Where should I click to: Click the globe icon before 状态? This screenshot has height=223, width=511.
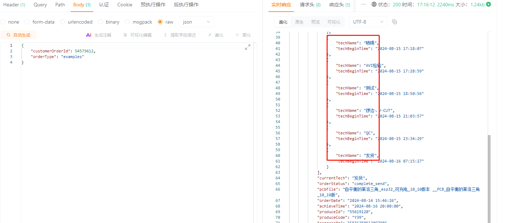coord(374,5)
